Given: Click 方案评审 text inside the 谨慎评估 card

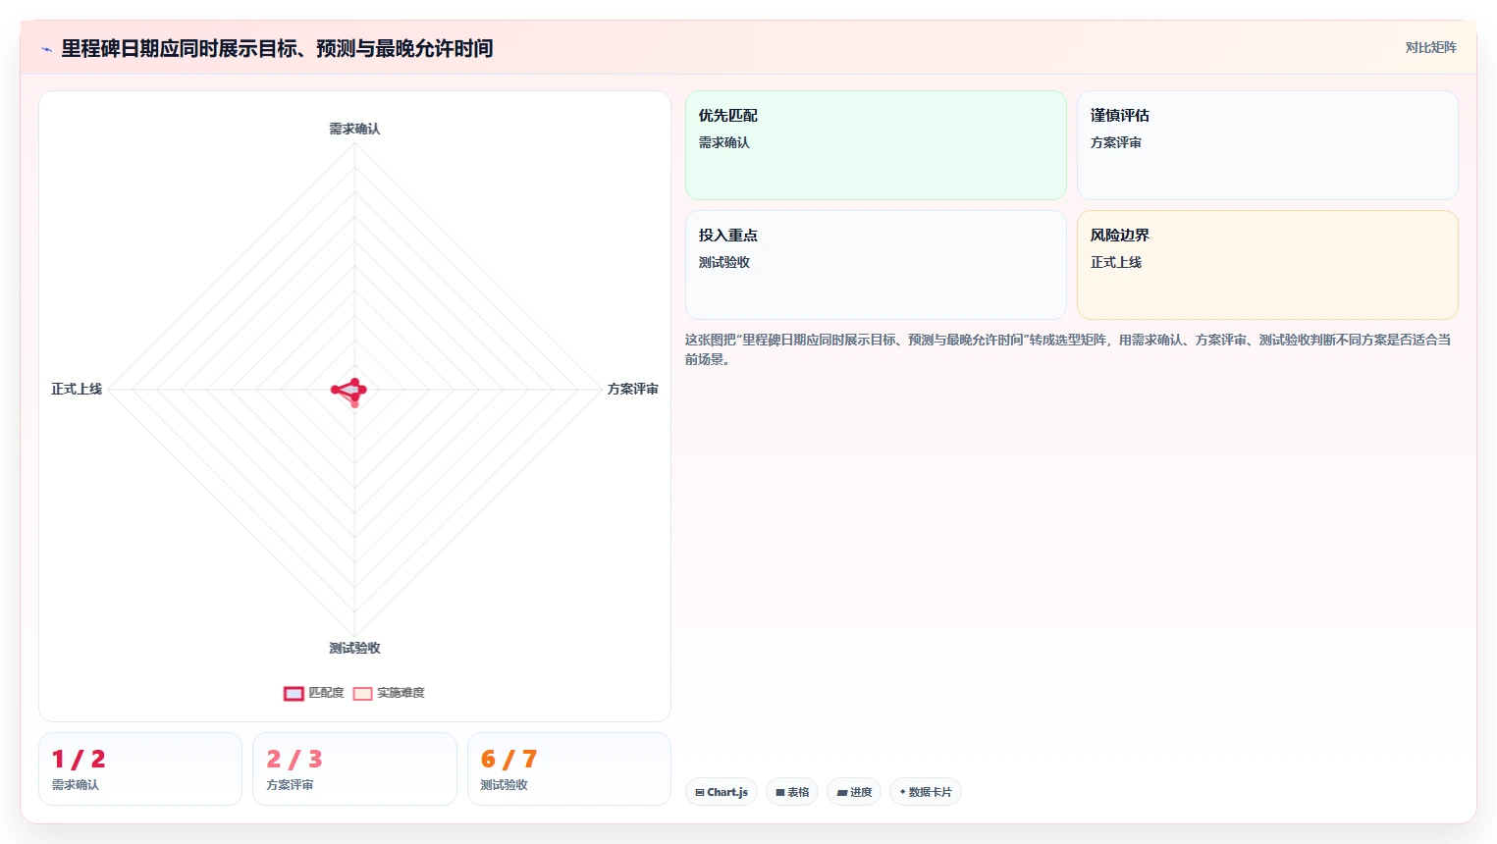Looking at the screenshot, I should 1116,142.
